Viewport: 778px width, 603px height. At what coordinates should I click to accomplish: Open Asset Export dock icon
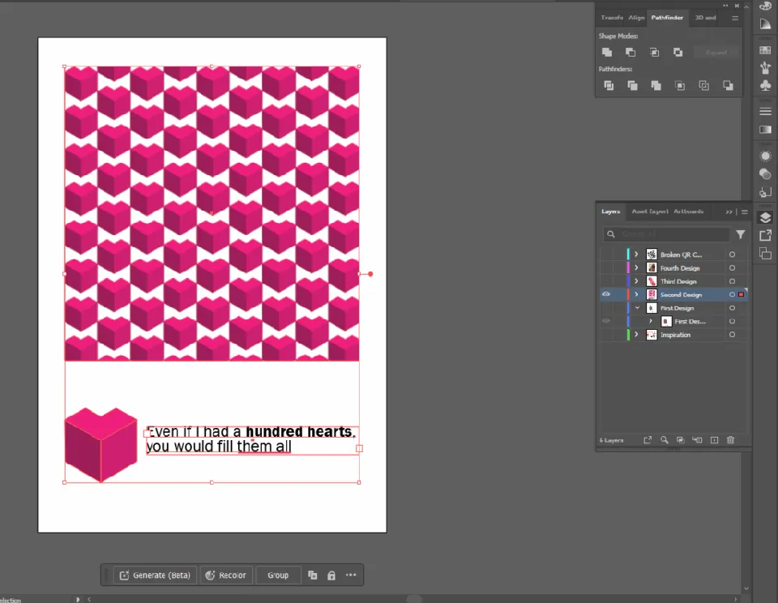coord(765,235)
